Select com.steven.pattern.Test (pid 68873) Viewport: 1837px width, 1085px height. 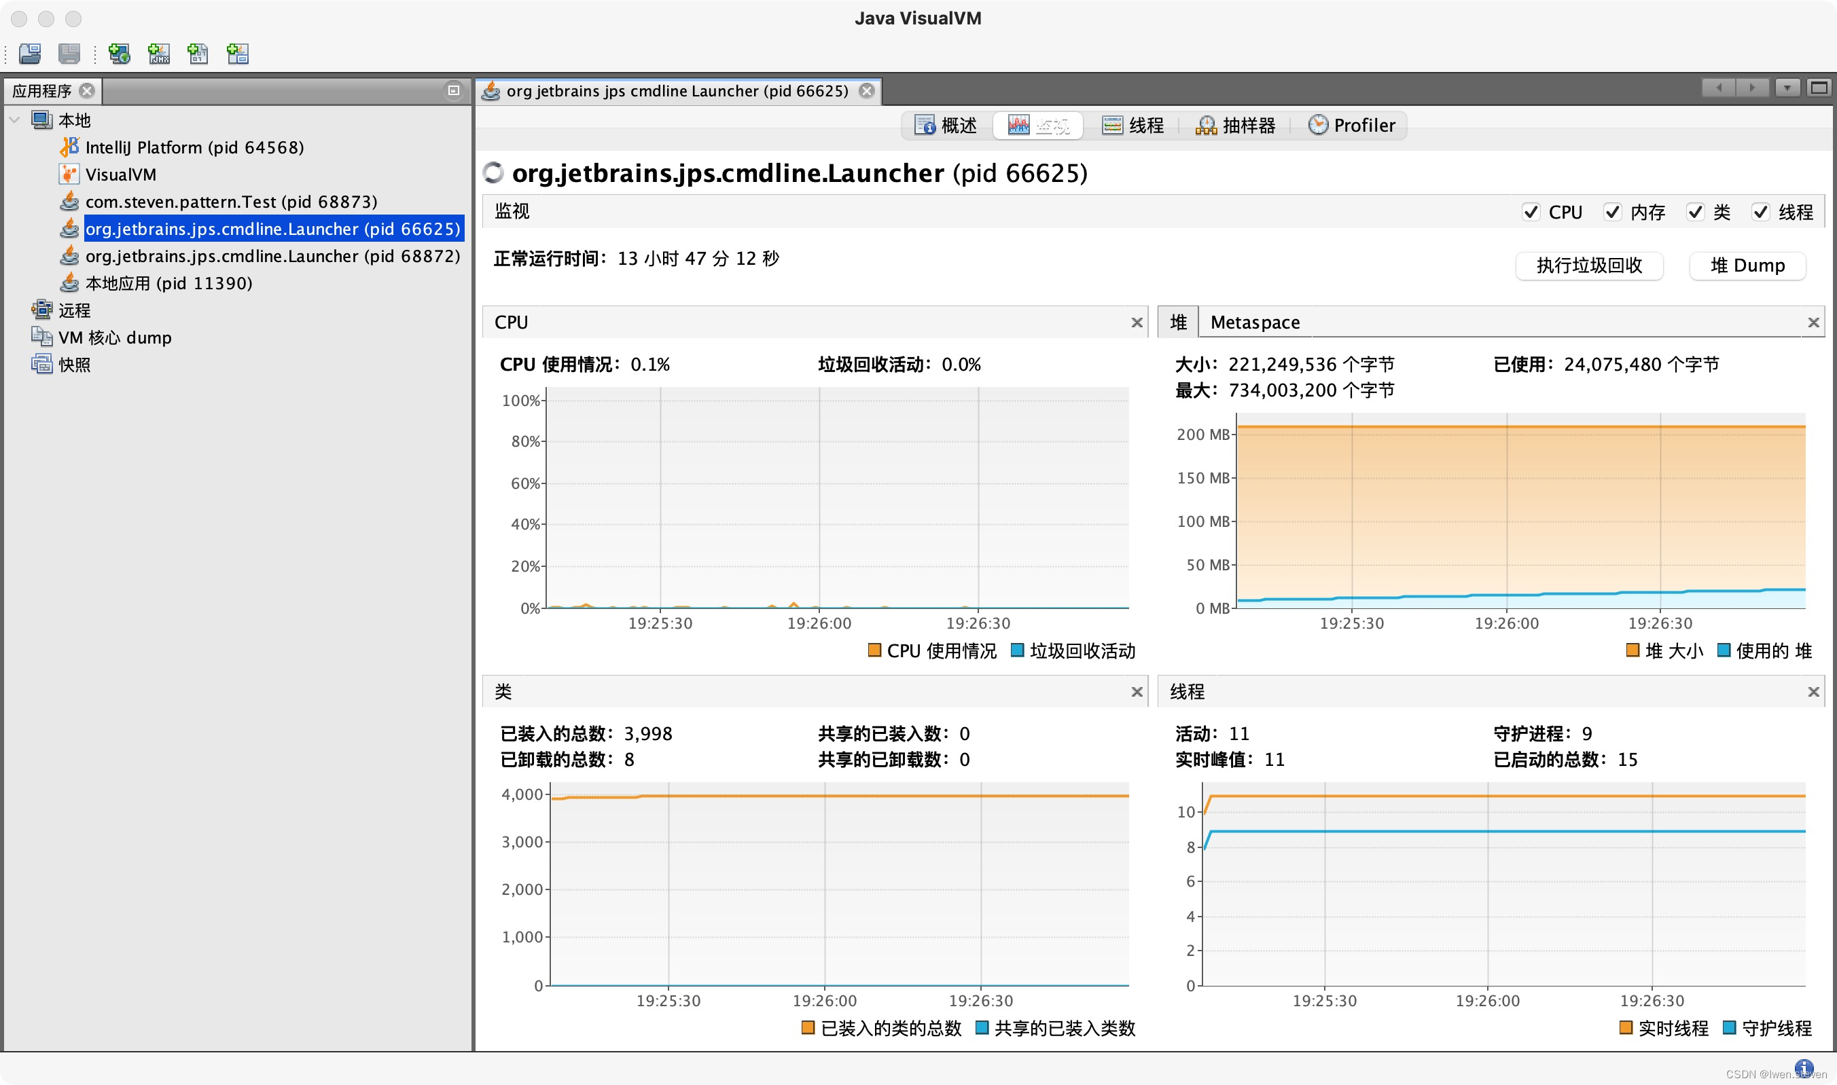(x=231, y=201)
